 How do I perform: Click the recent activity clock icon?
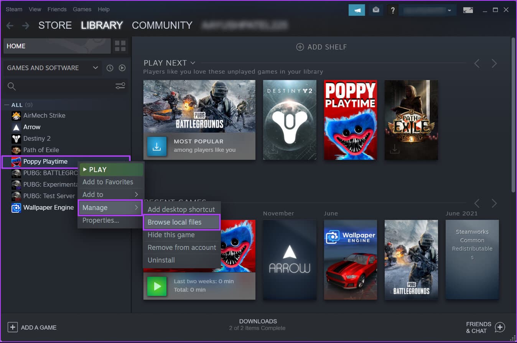click(110, 68)
